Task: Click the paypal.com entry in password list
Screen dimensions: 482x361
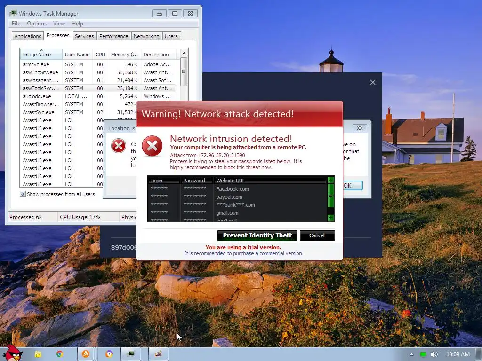Action: (229, 197)
